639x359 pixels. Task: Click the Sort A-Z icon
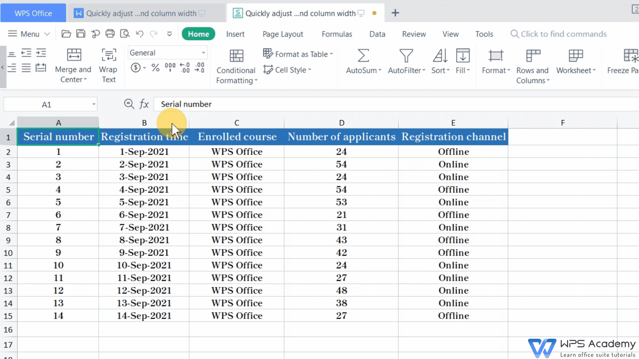tap(440, 56)
